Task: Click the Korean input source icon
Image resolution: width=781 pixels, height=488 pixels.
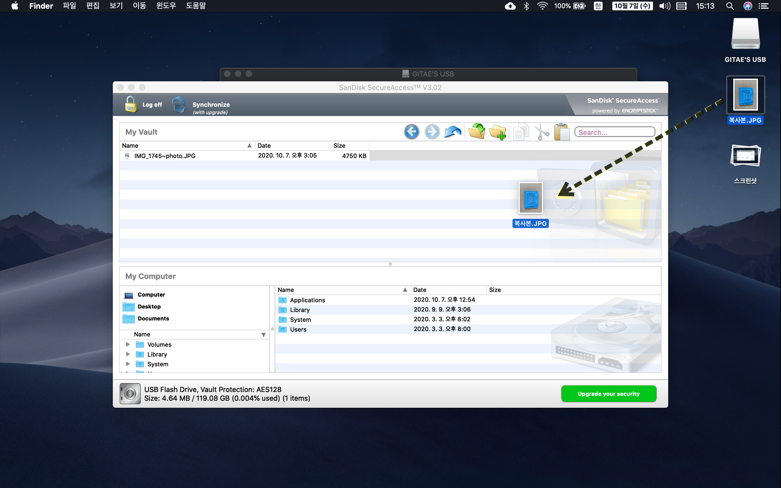Action: coord(598,6)
